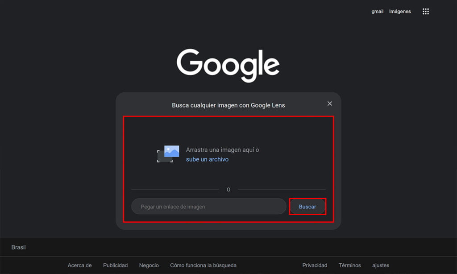Image resolution: width=457 pixels, height=274 pixels.
Task: Click the 'Busca cualquier imagen con Google Lens' heading
Action: pos(228,105)
